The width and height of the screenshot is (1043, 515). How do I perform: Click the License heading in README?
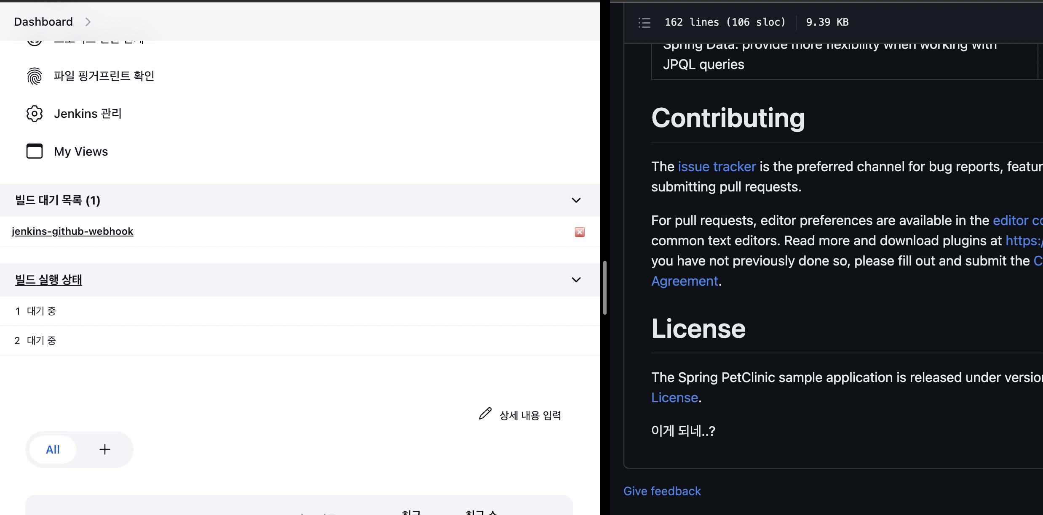[698, 329]
